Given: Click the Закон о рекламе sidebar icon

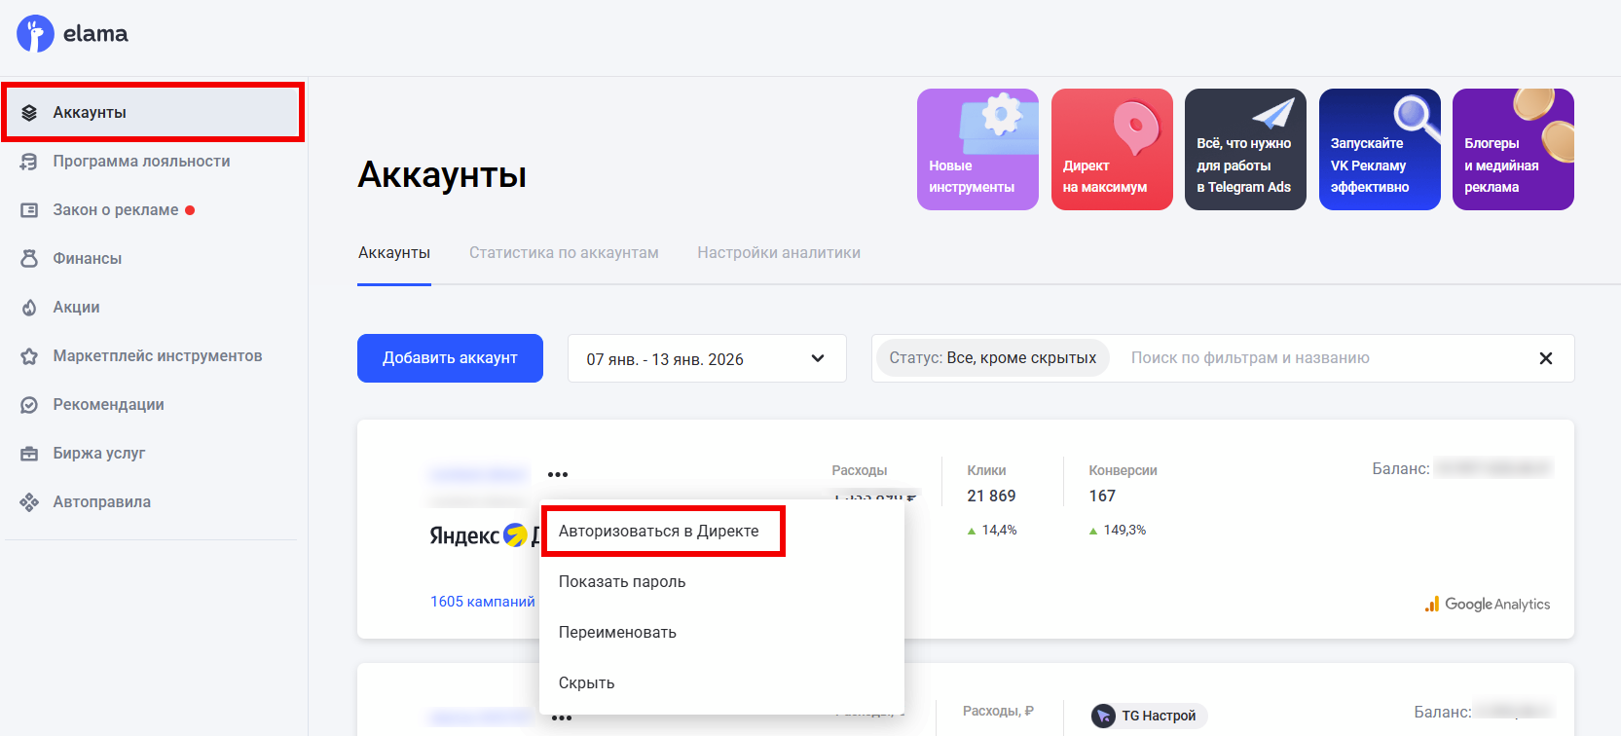Looking at the screenshot, I should [x=29, y=210].
